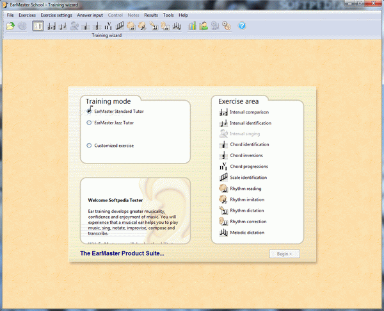
Task: Click the Help question mark toolbar icon
Action: (x=242, y=26)
